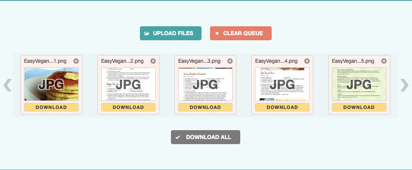This screenshot has width=412, height=170.
Task: Open the green page thumbnail of file 5
Action: click(x=359, y=84)
